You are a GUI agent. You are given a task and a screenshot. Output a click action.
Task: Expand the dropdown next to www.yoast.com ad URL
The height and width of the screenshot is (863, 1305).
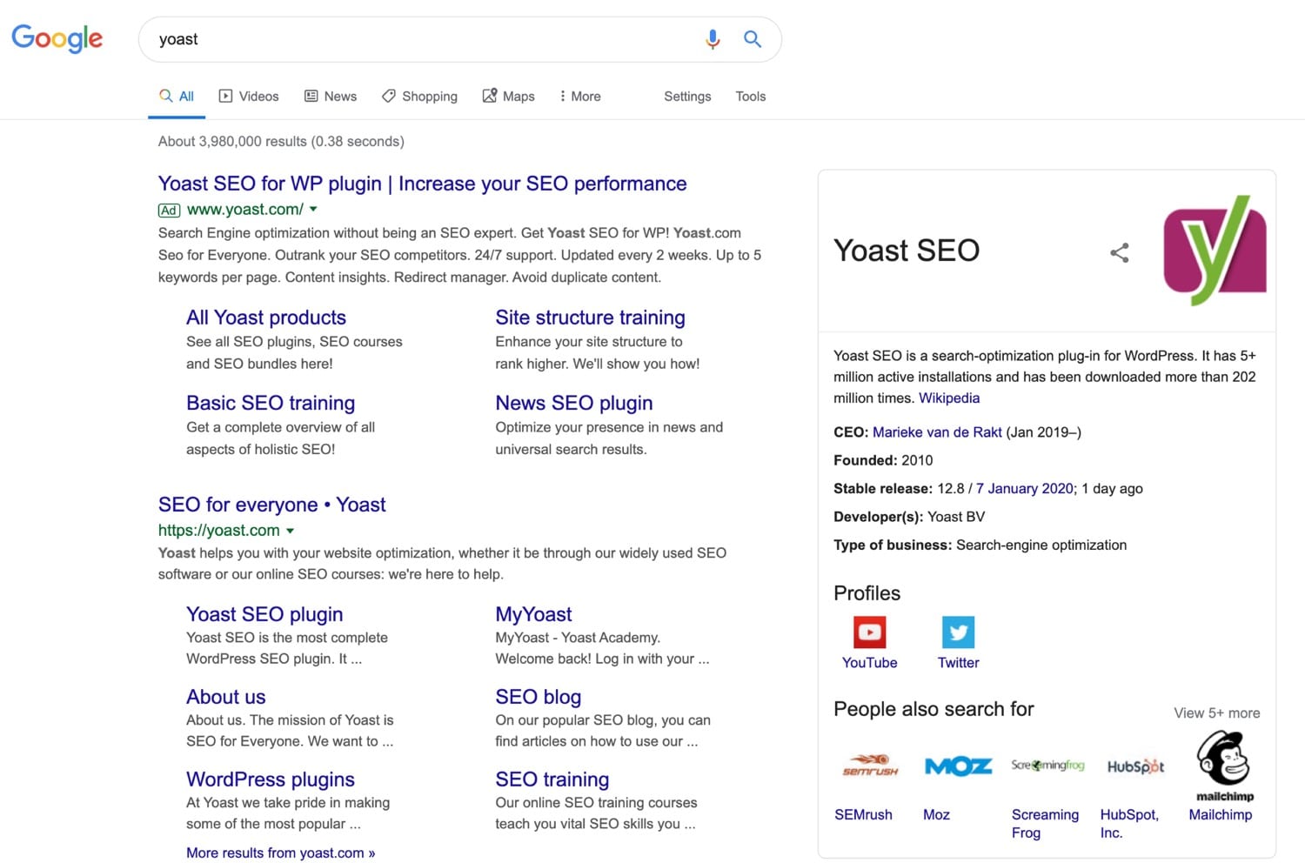(x=313, y=210)
